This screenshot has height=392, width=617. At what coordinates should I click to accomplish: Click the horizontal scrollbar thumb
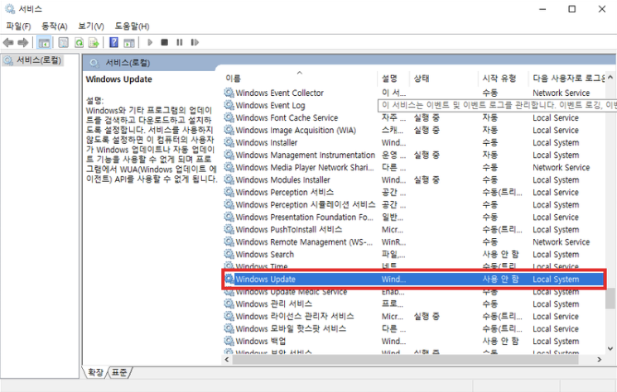click(x=405, y=360)
